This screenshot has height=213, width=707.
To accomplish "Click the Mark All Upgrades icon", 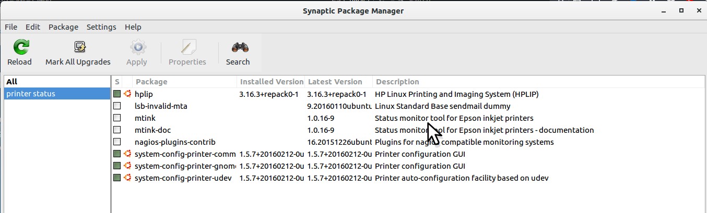I will click(79, 48).
